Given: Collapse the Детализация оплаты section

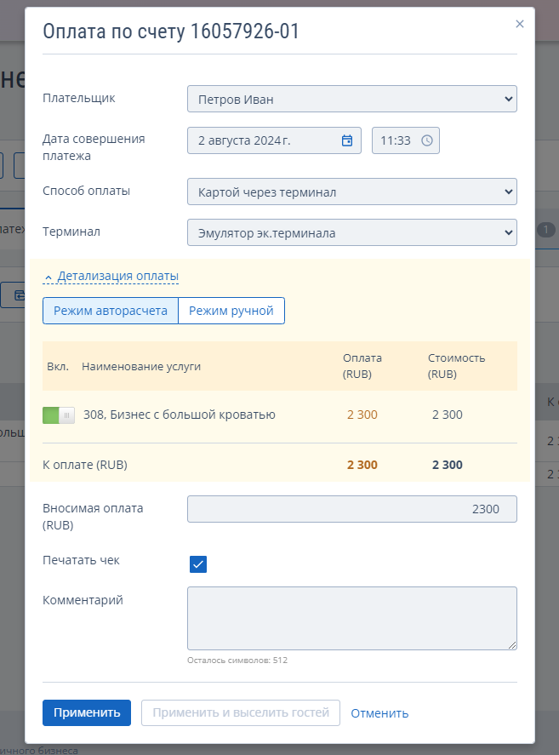Looking at the screenshot, I should (117, 277).
